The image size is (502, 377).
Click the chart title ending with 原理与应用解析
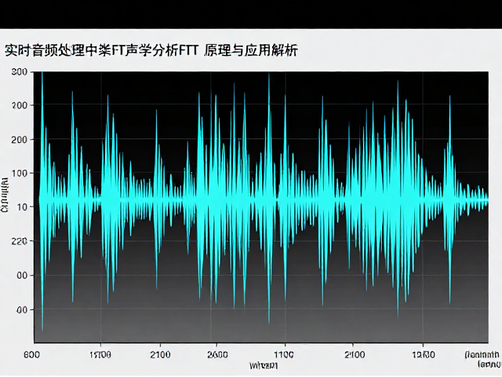point(151,50)
